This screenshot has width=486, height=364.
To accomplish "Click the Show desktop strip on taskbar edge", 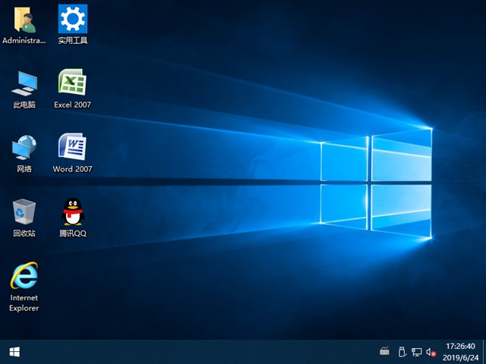I will 484,352.
